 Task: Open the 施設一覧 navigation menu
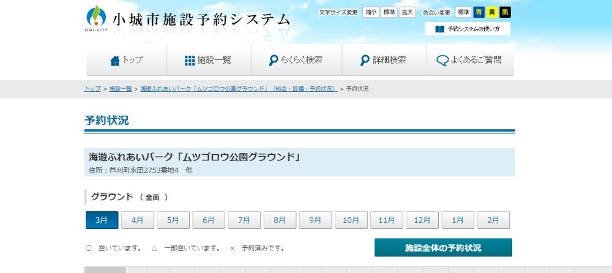tap(209, 60)
